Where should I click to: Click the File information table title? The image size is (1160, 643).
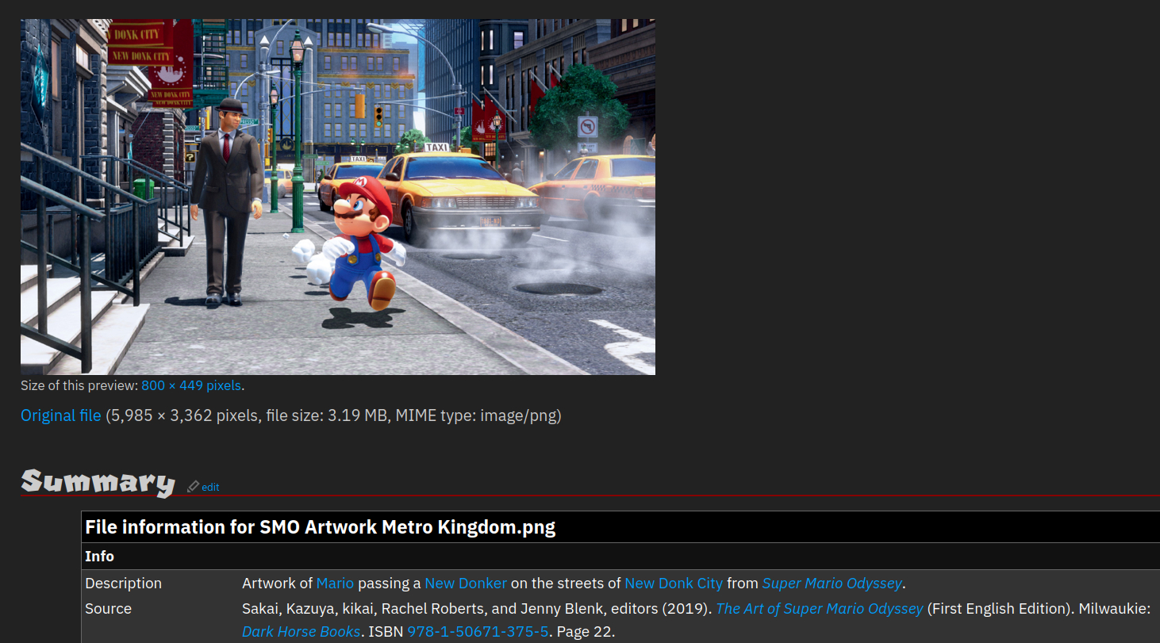[320, 527]
